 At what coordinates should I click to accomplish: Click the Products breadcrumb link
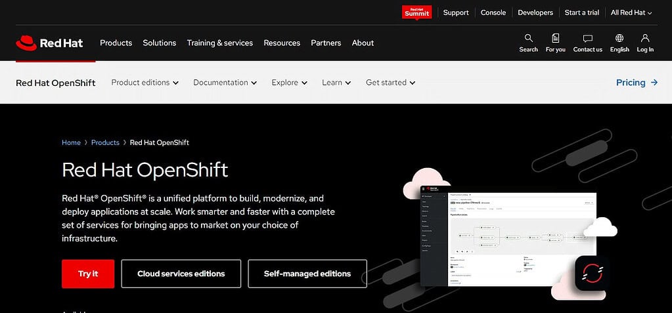point(105,142)
